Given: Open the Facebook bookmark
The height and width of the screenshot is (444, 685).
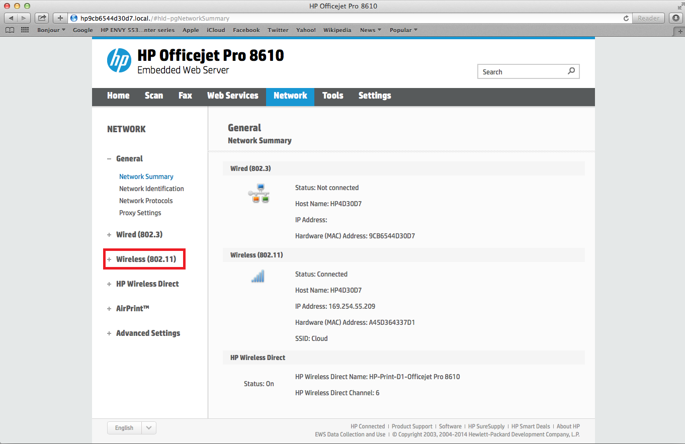Looking at the screenshot, I should click(x=246, y=30).
